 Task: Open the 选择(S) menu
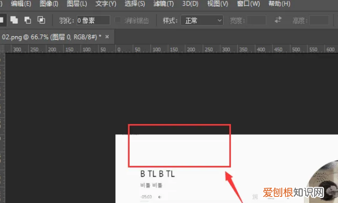click(135, 4)
